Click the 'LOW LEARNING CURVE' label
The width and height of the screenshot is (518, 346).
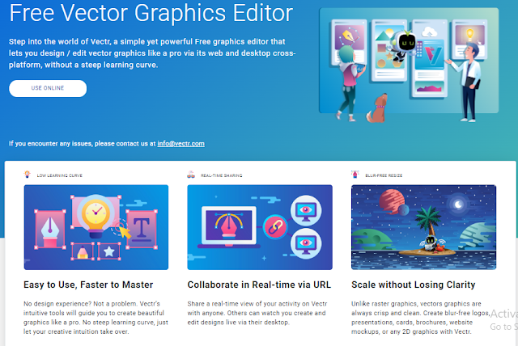(59, 175)
